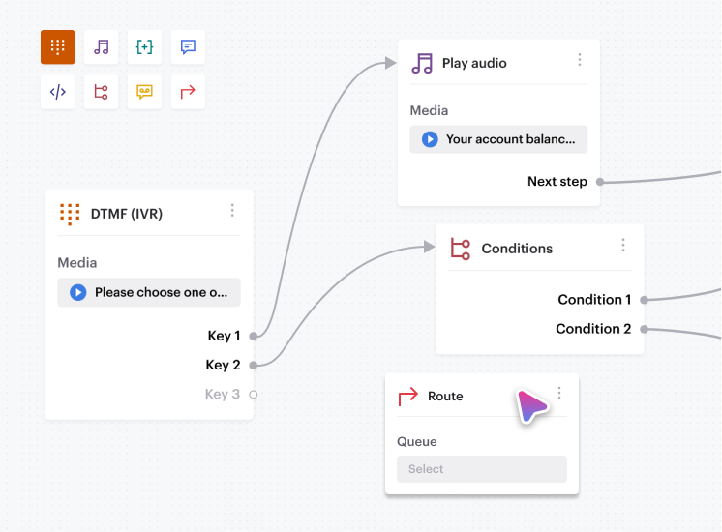The image size is (722, 532).
Task: Select the variable braces tool in palette
Action: [x=144, y=47]
